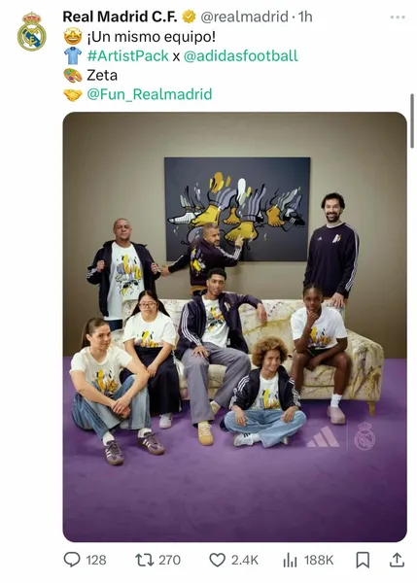Open the three-dot more options menu
Image resolution: width=417 pixels, height=583 pixels.
(x=398, y=17)
